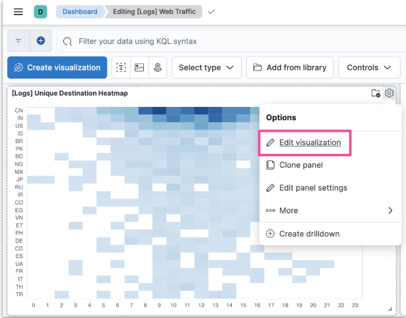Click the pencil icon next to Edit visualization
The image size is (406, 318).
(270, 143)
